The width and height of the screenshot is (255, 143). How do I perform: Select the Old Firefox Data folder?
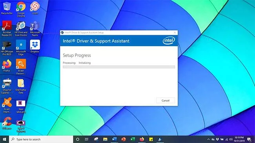21,86
